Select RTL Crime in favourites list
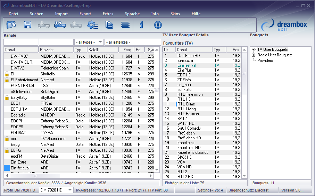 coord(202,104)
